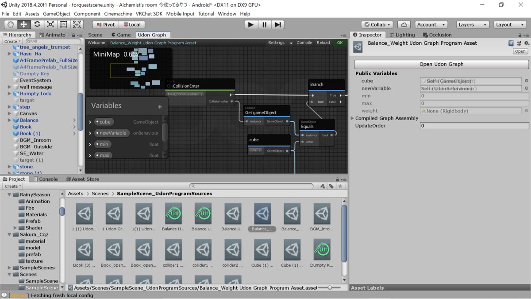Toggle the Local handle rotation button
The image size is (531, 299).
[x=132, y=25]
